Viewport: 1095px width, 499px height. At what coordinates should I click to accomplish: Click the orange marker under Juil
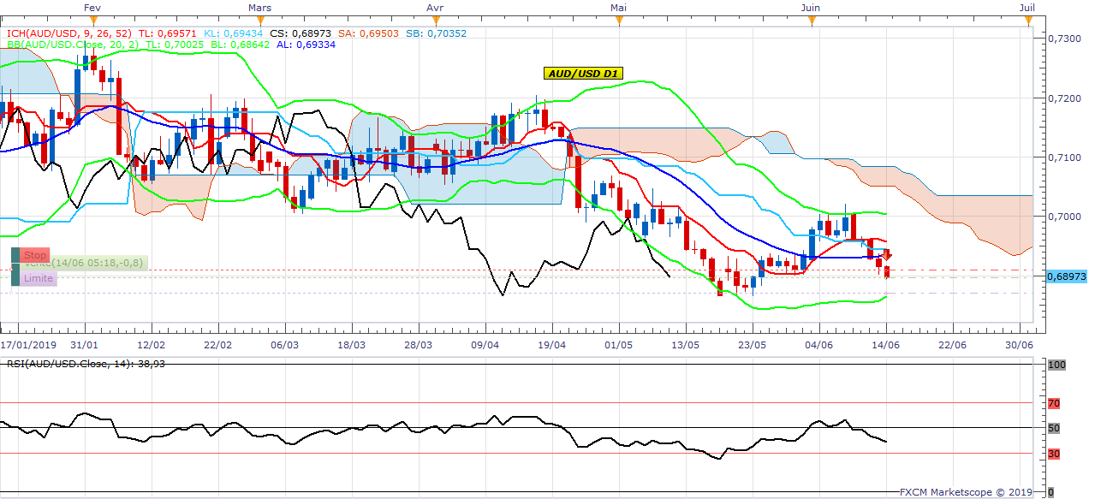(x=1027, y=19)
